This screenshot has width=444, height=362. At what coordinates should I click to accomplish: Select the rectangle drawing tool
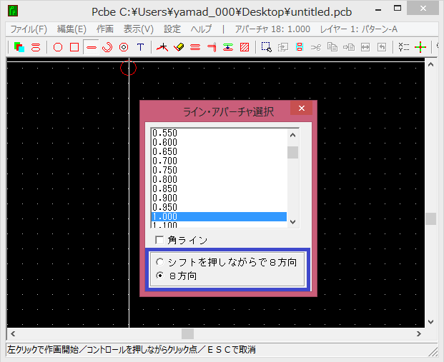[74, 47]
